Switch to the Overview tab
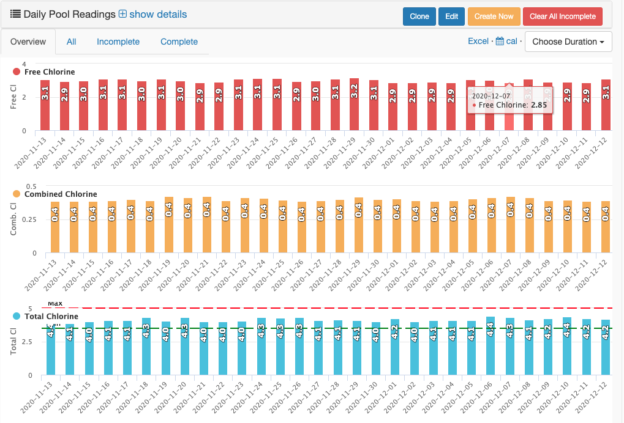The width and height of the screenshot is (624, 423). (28, 42)
